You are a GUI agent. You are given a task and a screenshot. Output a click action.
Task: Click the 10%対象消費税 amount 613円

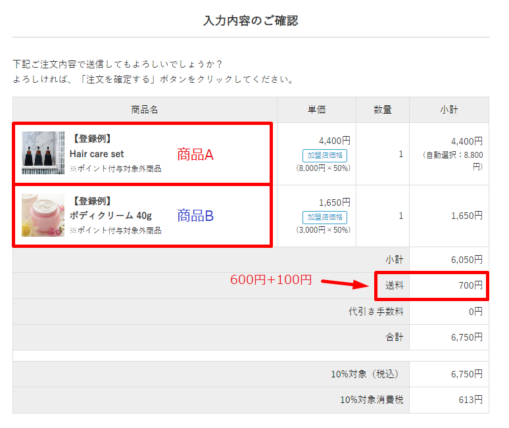coord(470,400)
